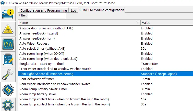This screenshot has height=111, width=193.
Task: Click the Value column header
Action: [x=166, y=23]
